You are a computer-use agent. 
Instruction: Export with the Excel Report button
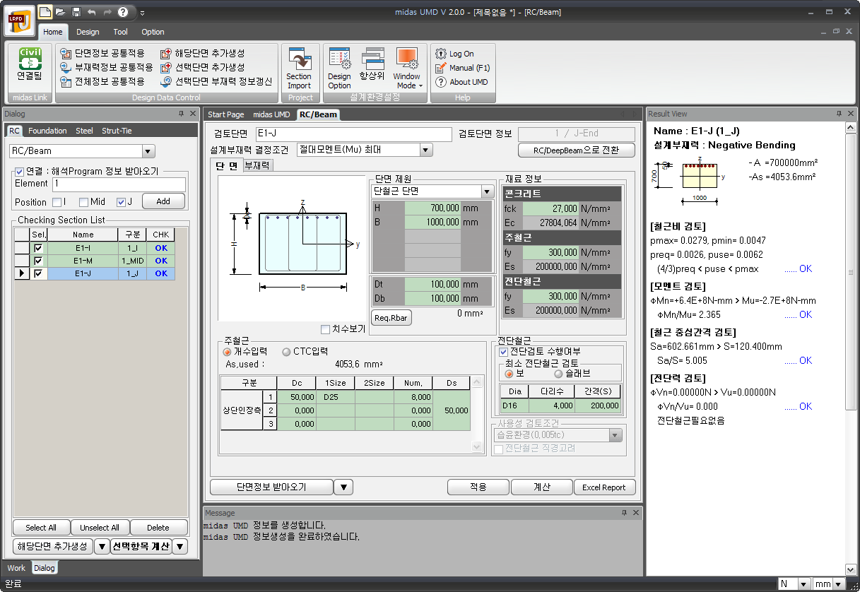coord(604,487)
